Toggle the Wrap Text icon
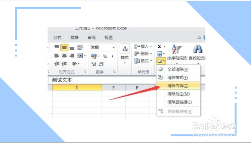This screenshot has height=143, width=251. coord(80,47)
